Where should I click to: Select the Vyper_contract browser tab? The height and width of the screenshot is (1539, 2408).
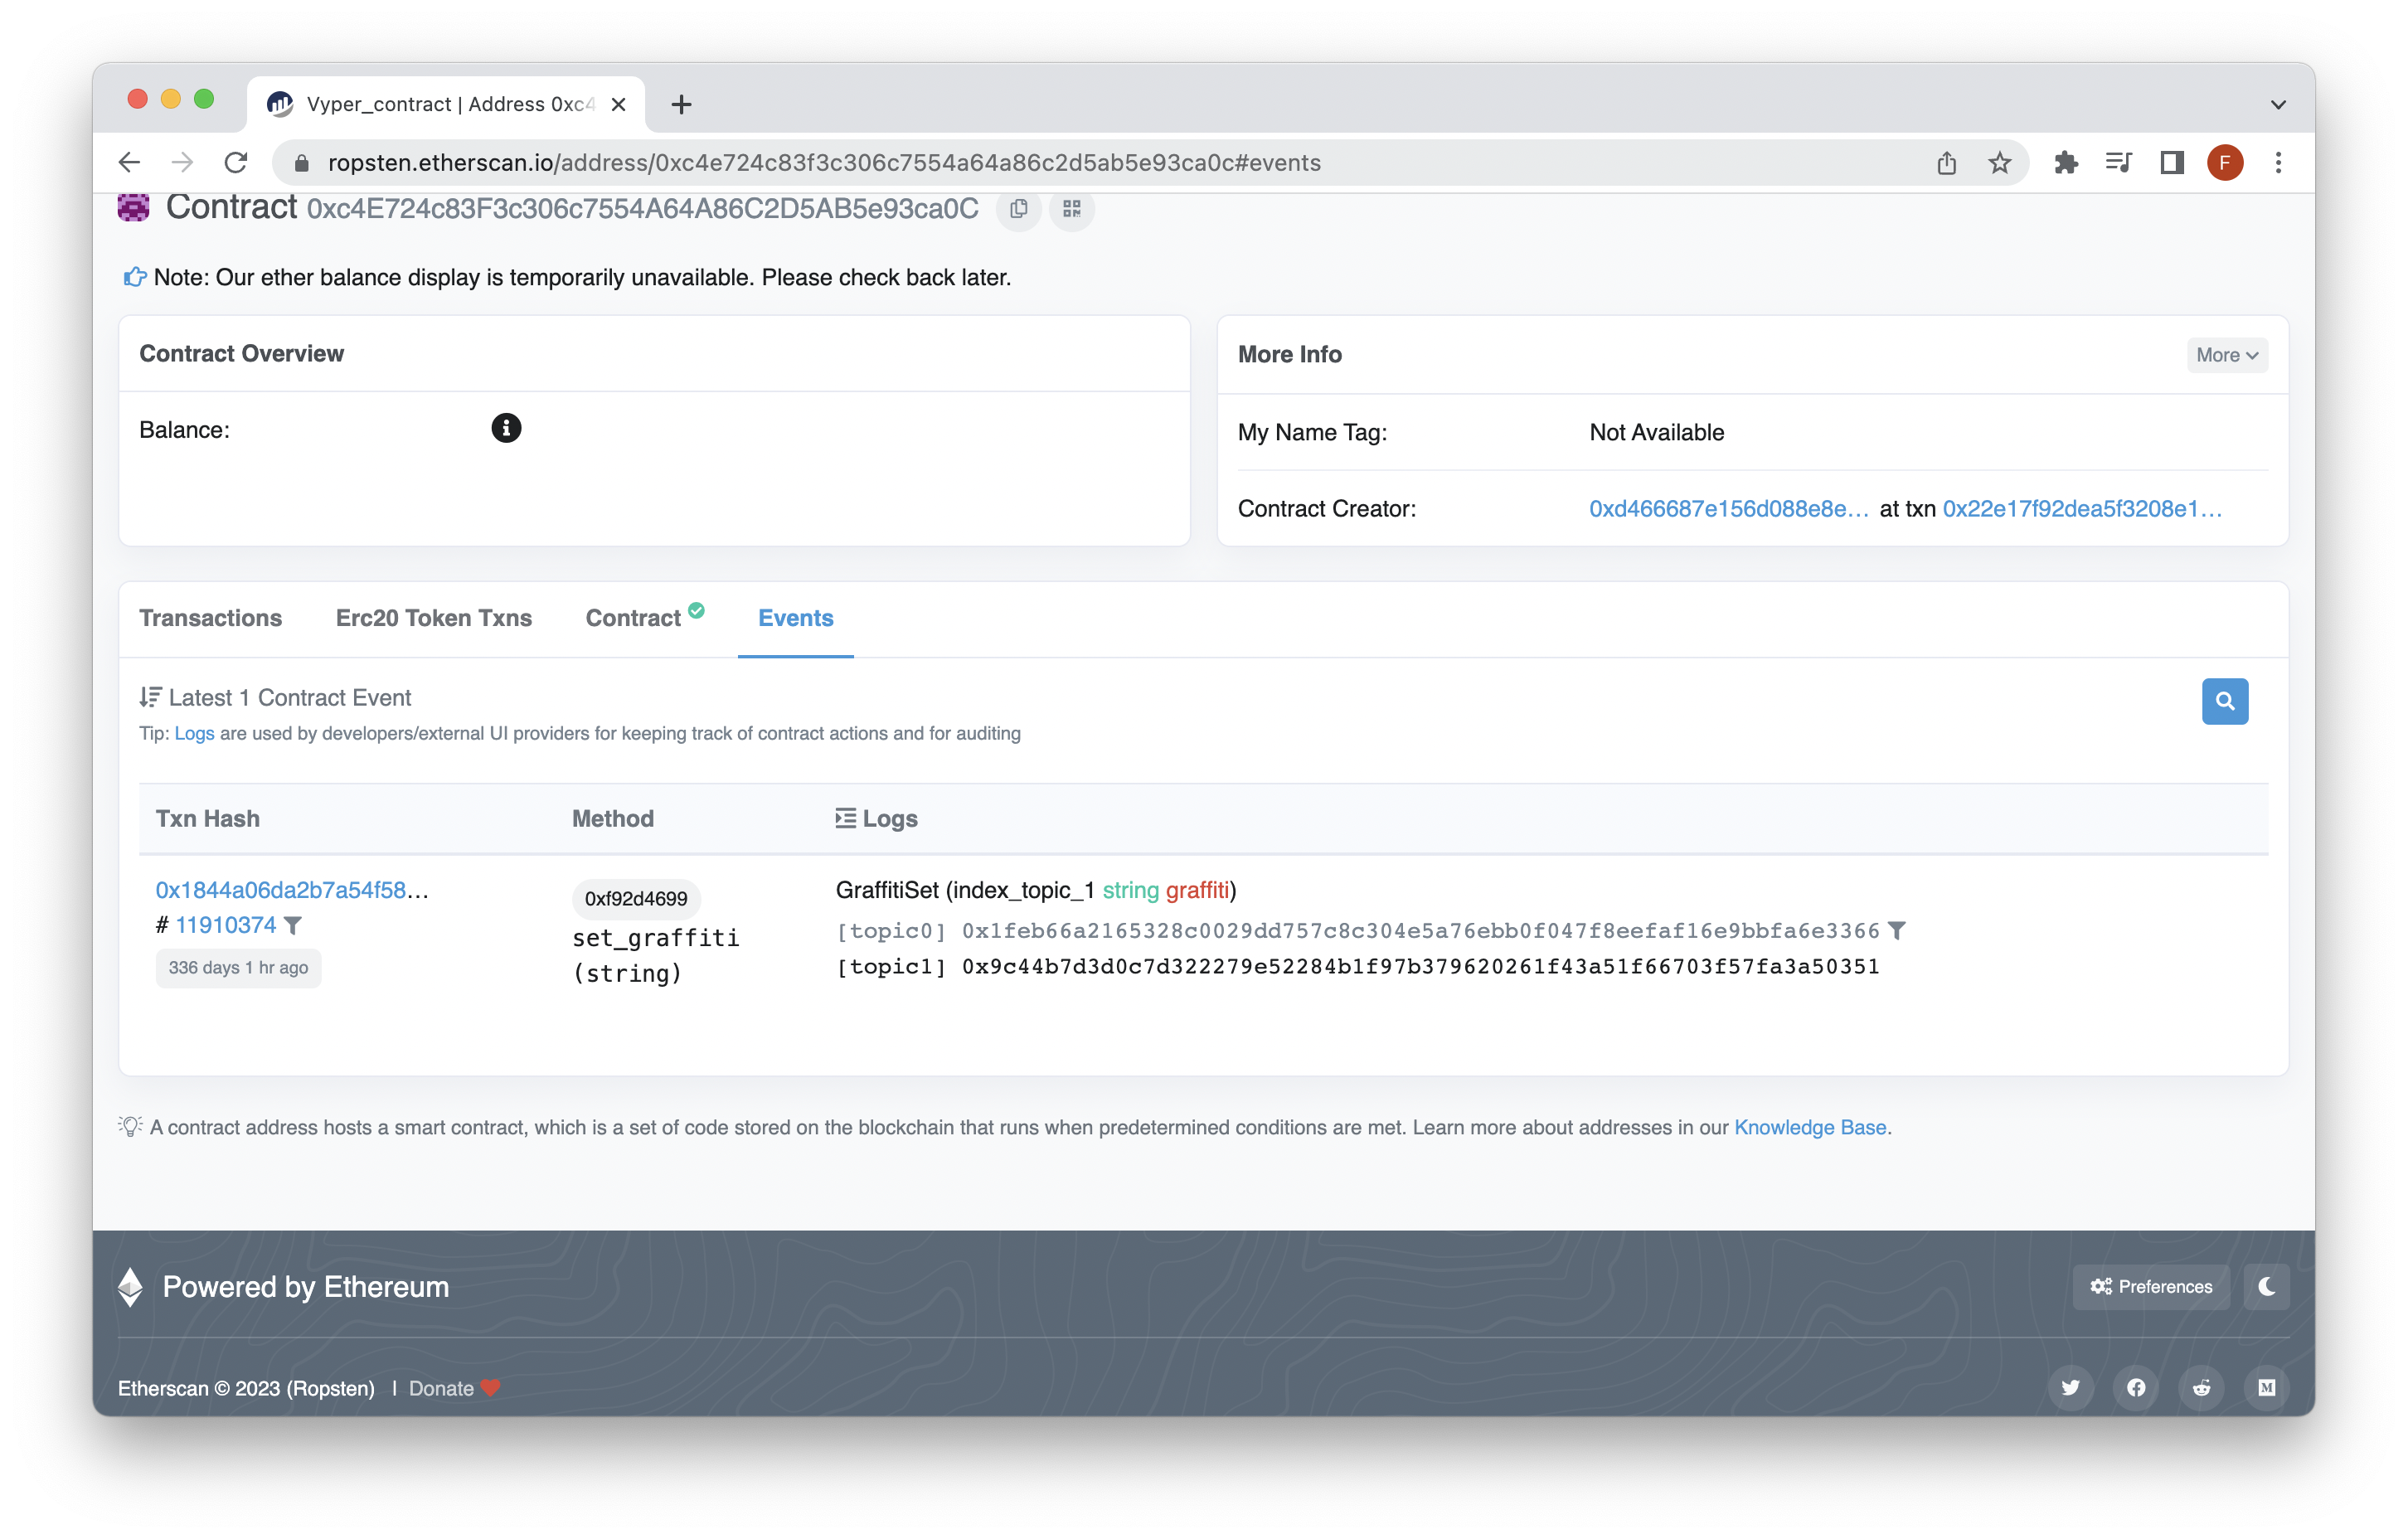tap(446, 104)
